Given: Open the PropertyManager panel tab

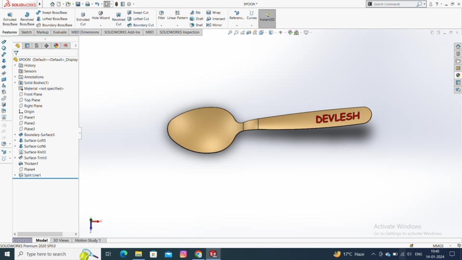Looking at the screenshot, I should pyautogui.click(x=27, y=46).
